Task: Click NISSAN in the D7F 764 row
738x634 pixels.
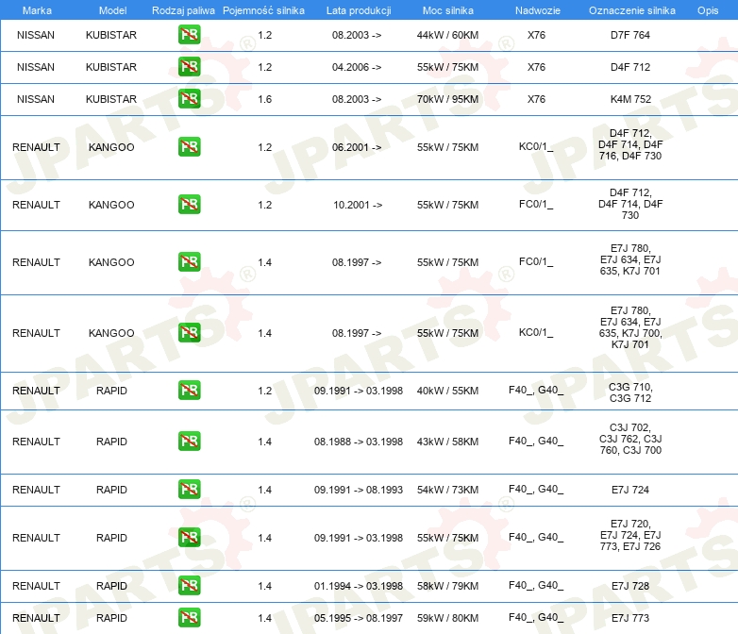Action: pyautogui.click(x=36, y=35)
